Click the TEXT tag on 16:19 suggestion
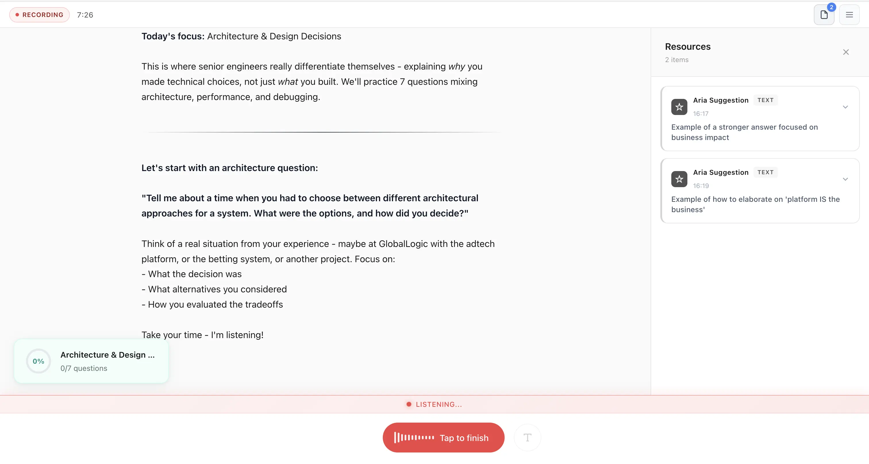The width and height of the screenshot is (869, 464). pyautogui.click(x=765, y=172)
